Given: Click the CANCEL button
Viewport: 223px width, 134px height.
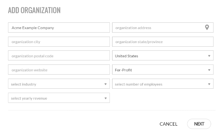Looking at the screenshot, I should click(168, 124).
